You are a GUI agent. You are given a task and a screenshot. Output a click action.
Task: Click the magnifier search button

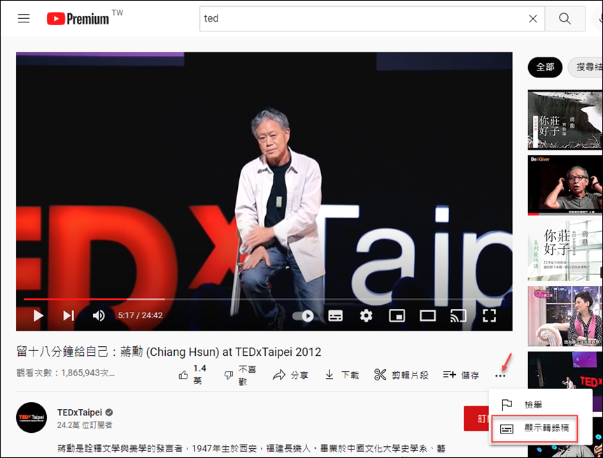(565, 18)
